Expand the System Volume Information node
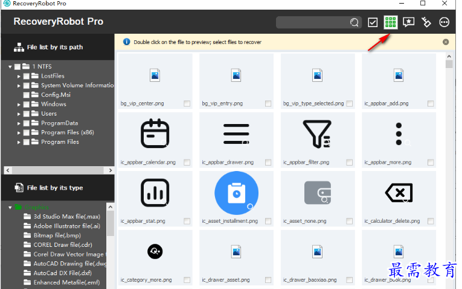462x289 pixels. (19, 85)
